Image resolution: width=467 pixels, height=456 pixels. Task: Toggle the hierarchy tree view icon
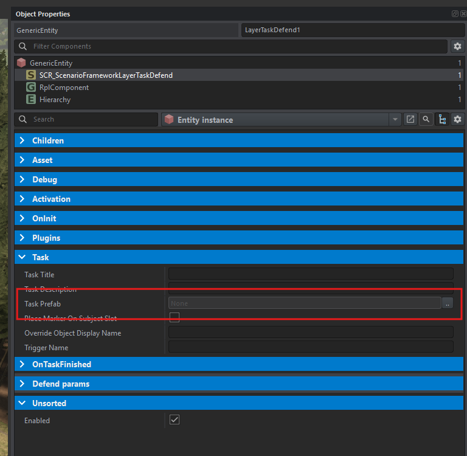click(x=442, y=119)
